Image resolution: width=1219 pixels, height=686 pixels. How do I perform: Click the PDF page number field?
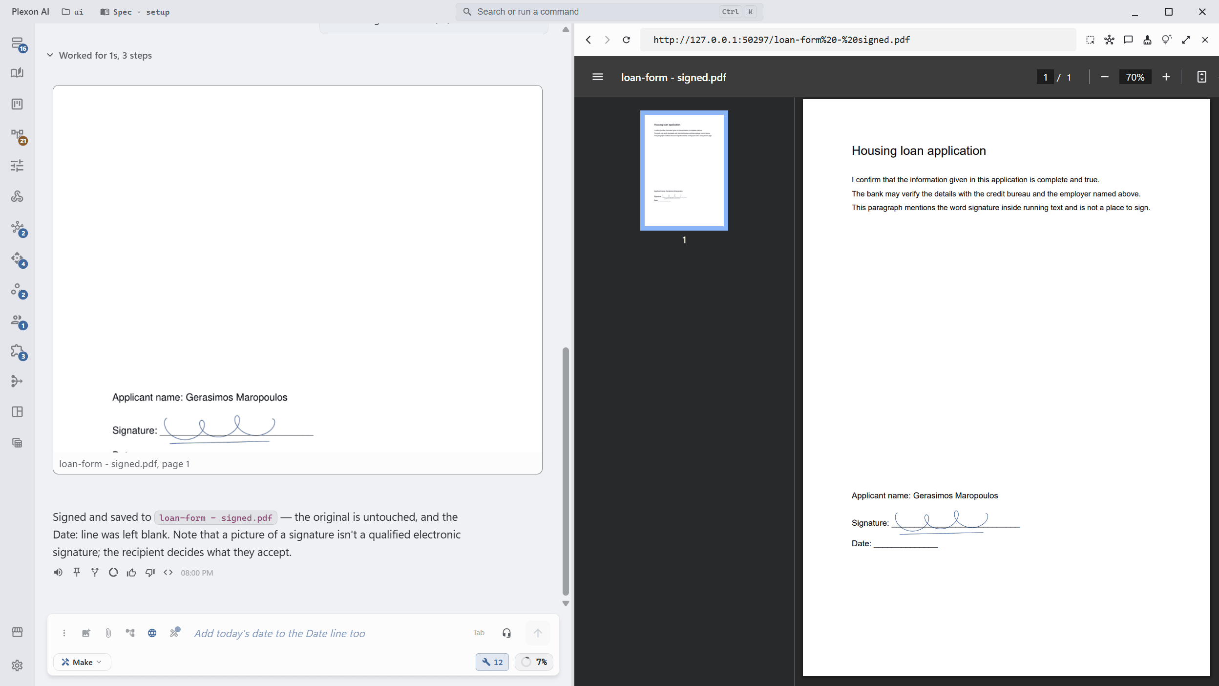click(1045, 77)
